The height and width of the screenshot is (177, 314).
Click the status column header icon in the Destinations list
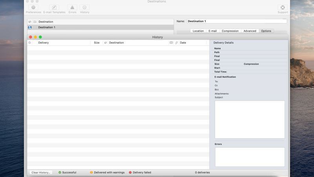tap(30, 22)
